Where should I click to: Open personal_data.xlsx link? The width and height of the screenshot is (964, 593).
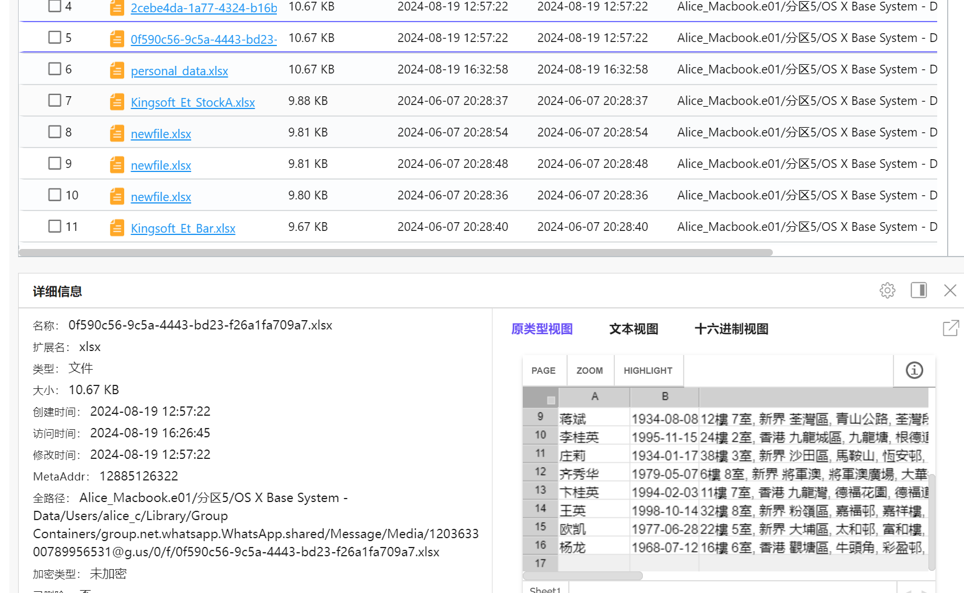(180, 71)
